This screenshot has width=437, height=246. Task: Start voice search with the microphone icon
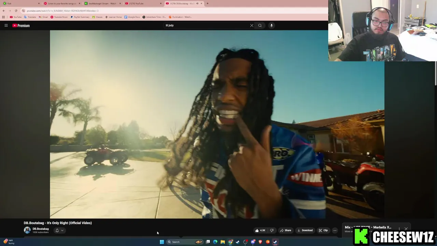(x=271, y=25)
